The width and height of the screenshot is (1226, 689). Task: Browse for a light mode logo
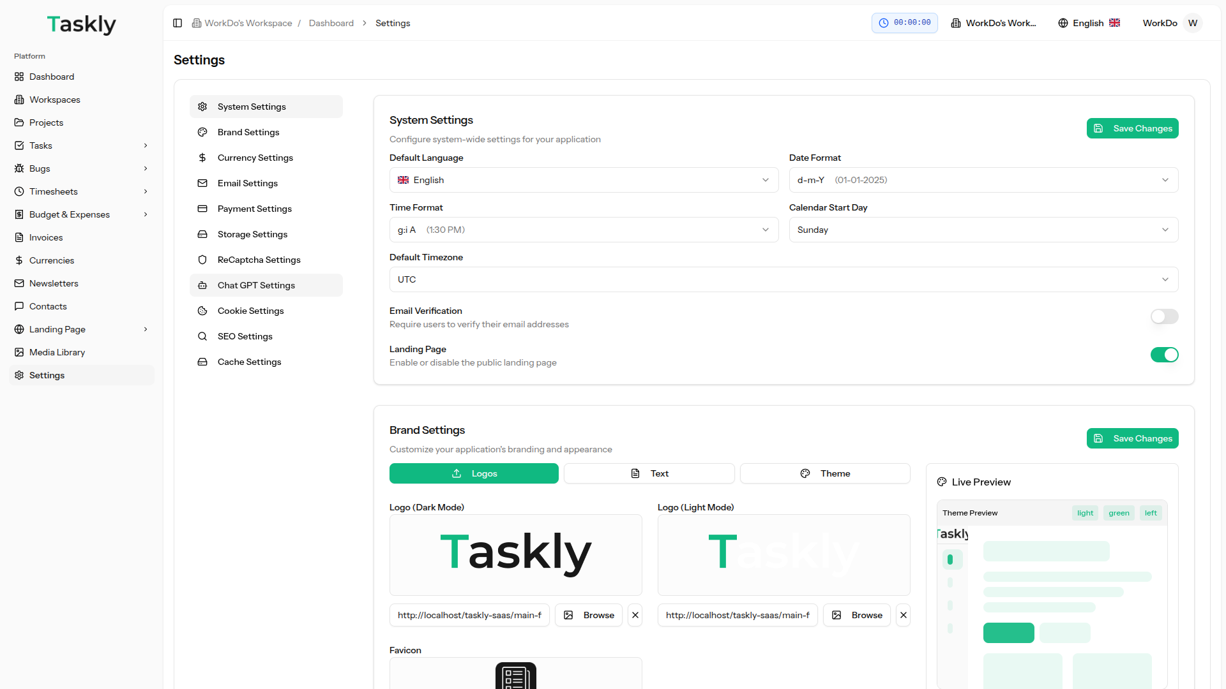pyautogui.click(x=857, y=615)
